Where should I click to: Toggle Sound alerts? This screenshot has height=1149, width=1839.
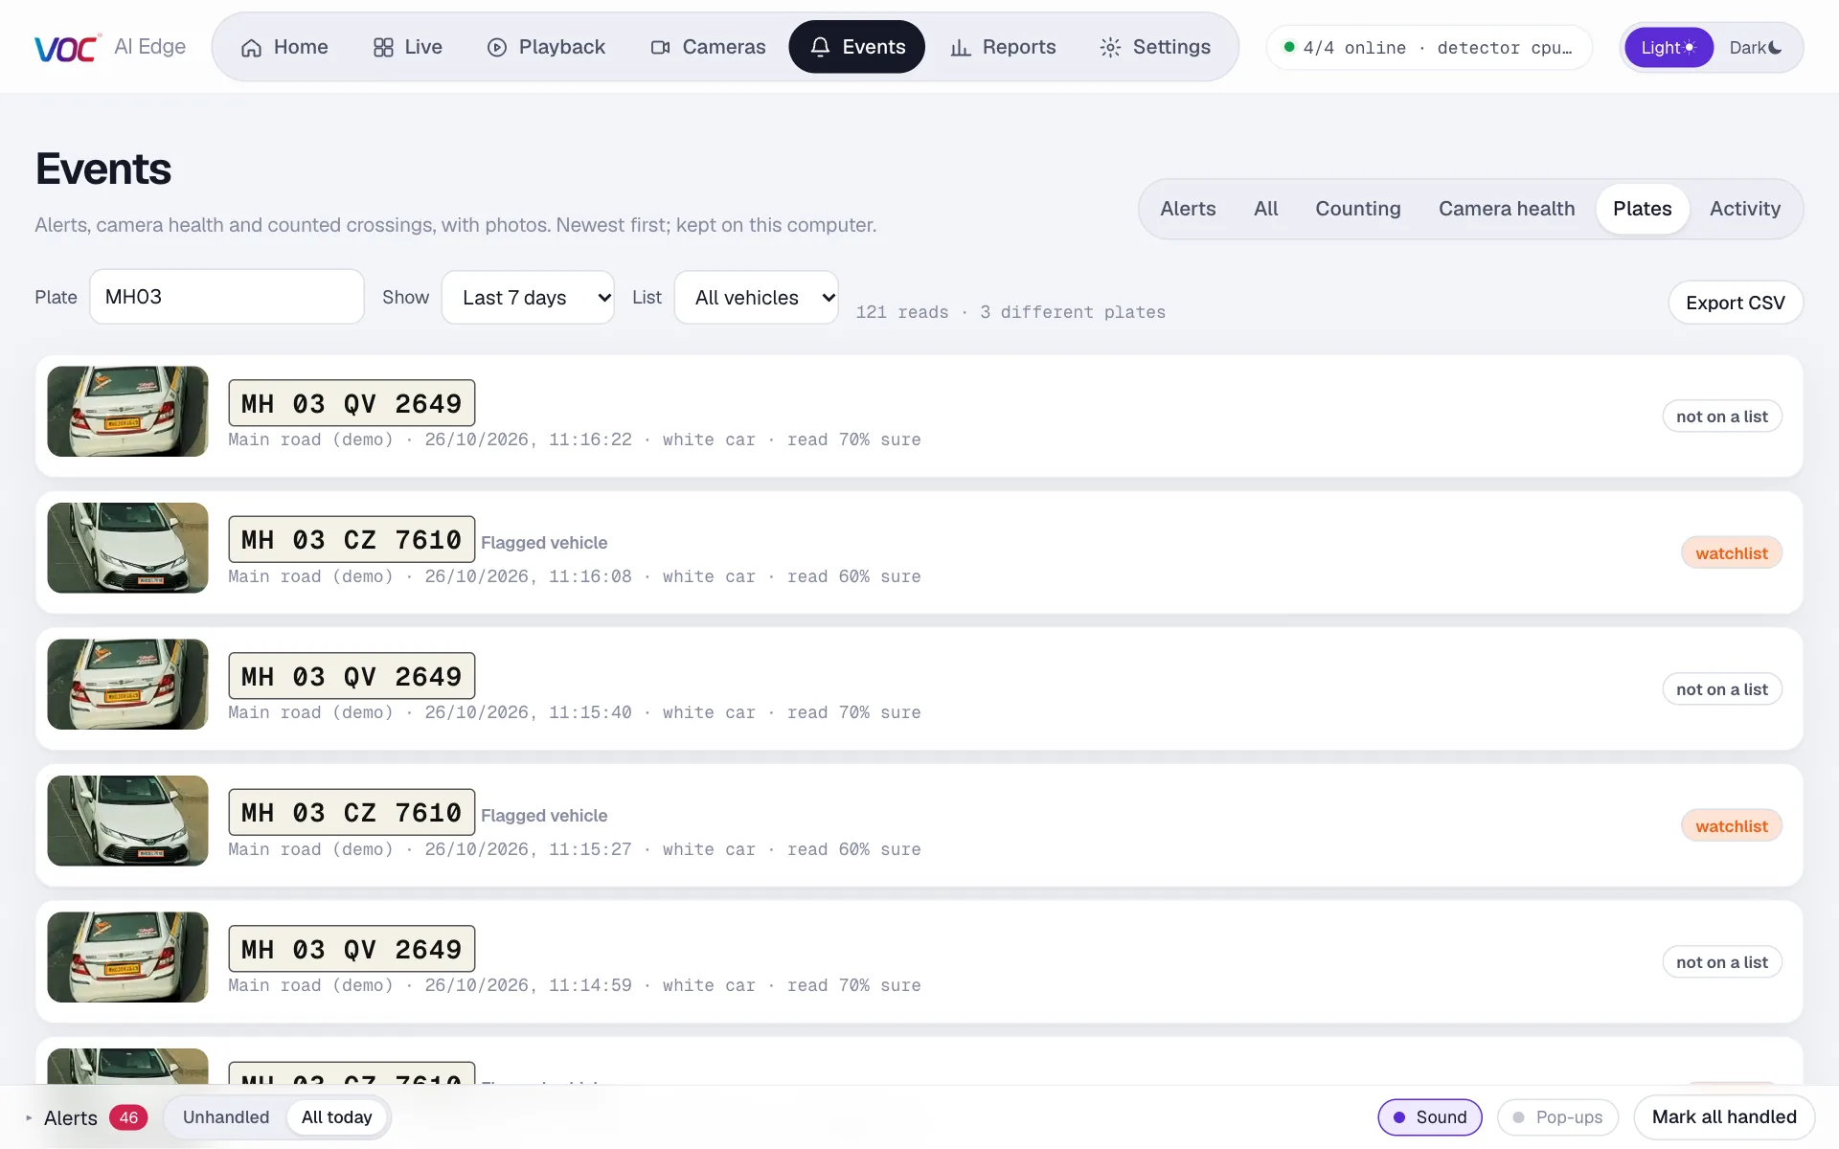1429,1117
